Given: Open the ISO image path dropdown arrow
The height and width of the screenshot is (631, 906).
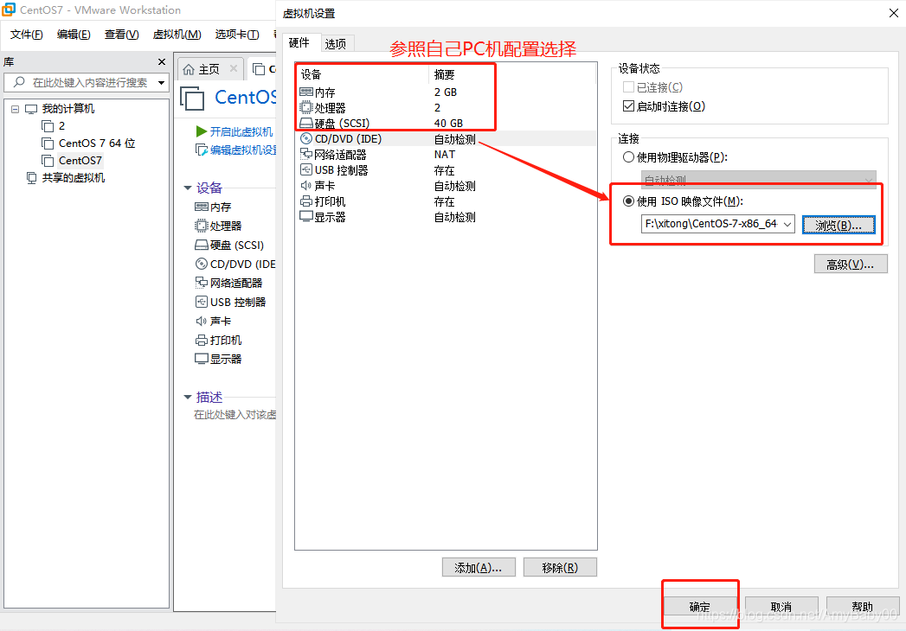Looking at the screenshot, I should [787, 224].
